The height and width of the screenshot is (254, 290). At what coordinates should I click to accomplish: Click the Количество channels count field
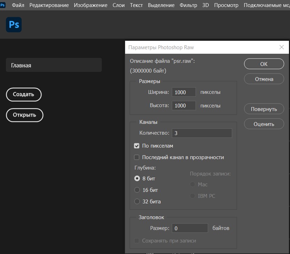click(202, 133)
